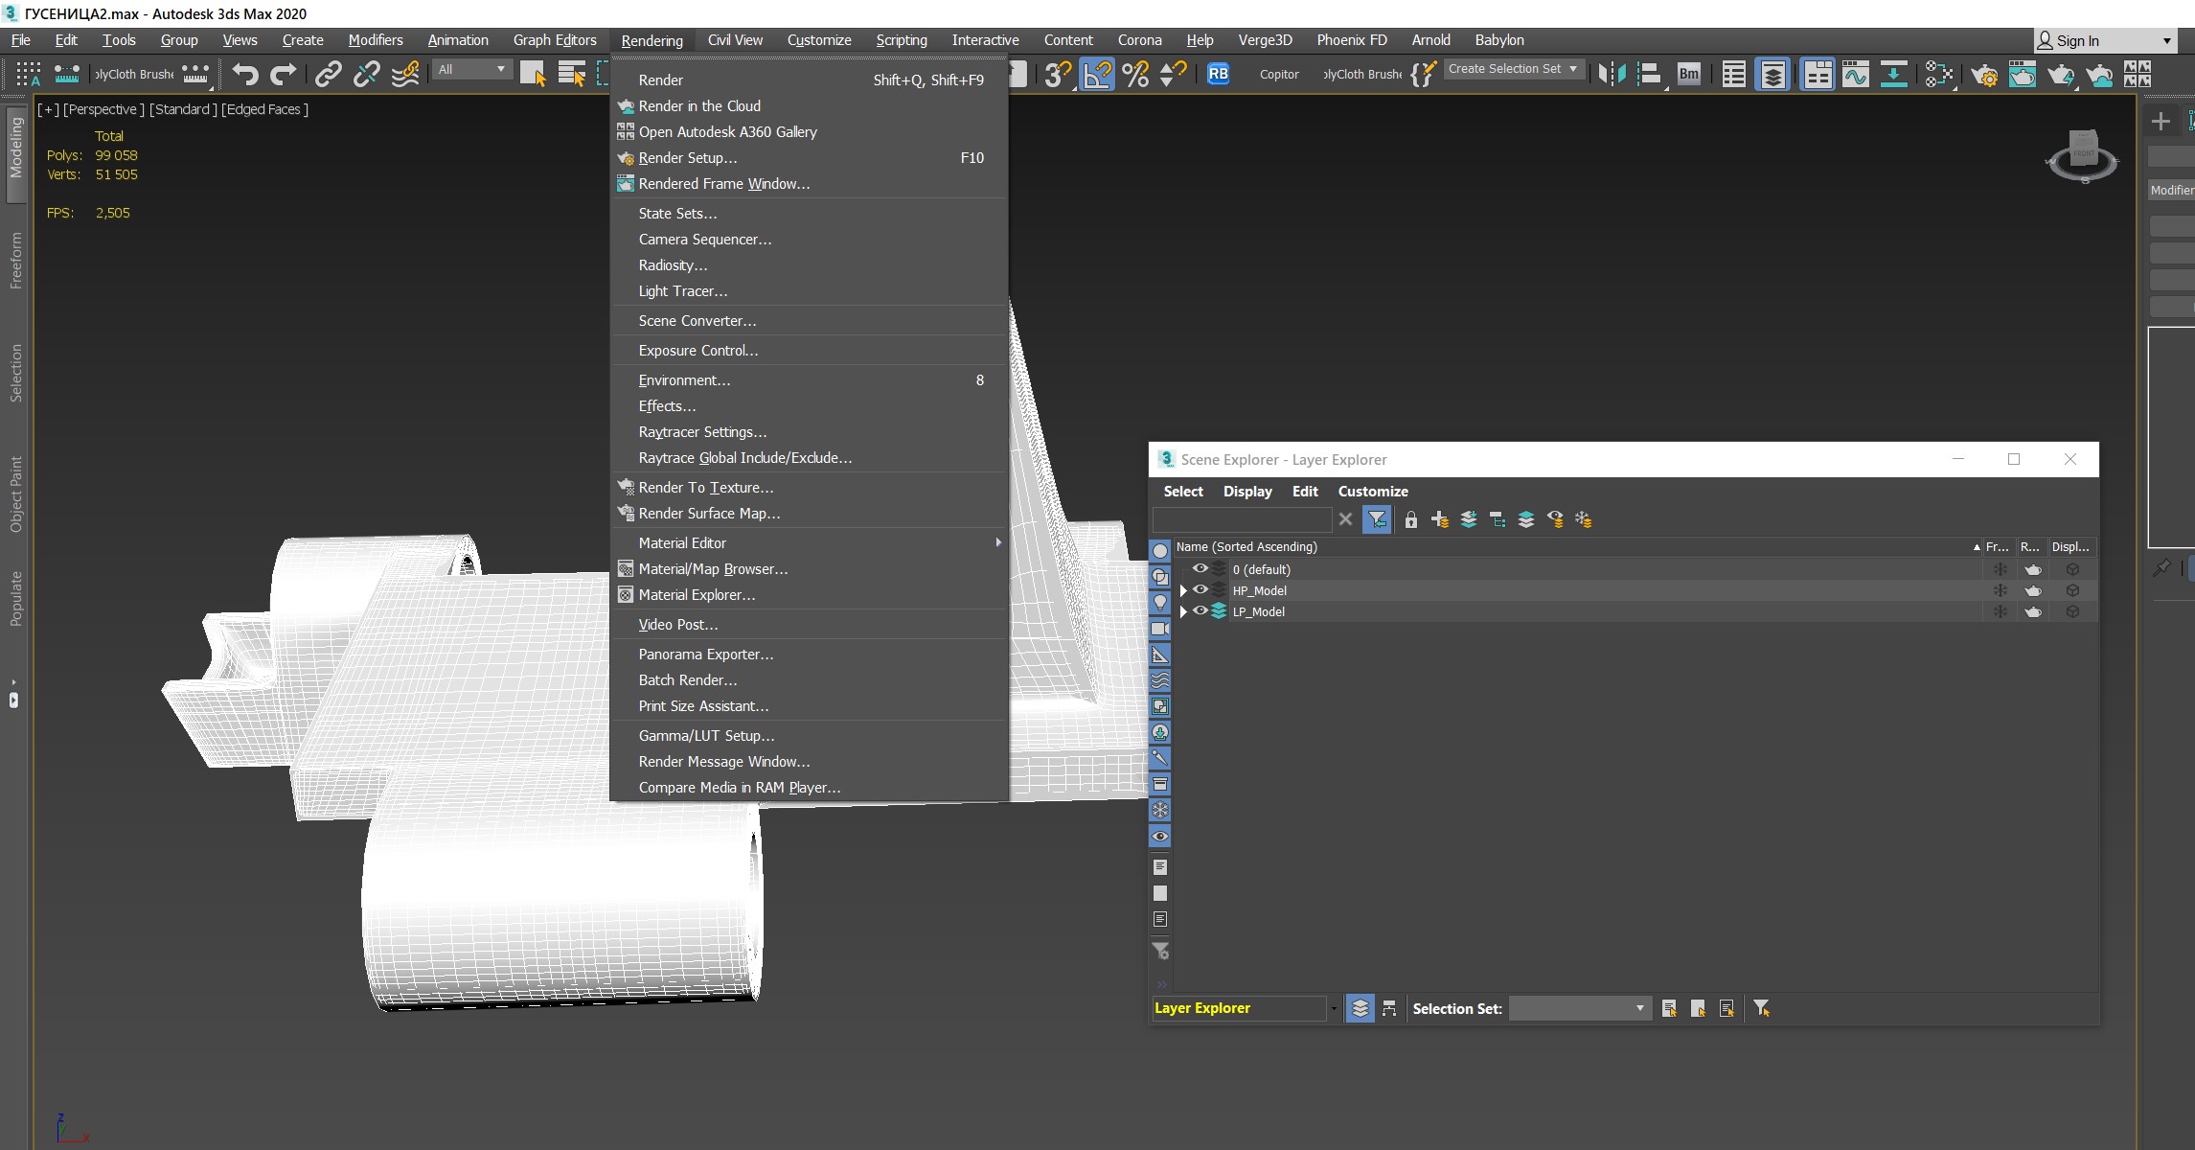This screenshot has height=1150, width=2195.
Task: Click the Bind to Space Warp icon
Action: click(405, 74)
